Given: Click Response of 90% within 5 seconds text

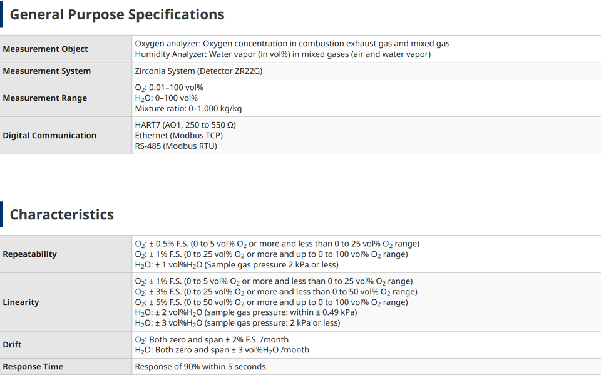Looking at the screenshot, I should click(201, 367).
